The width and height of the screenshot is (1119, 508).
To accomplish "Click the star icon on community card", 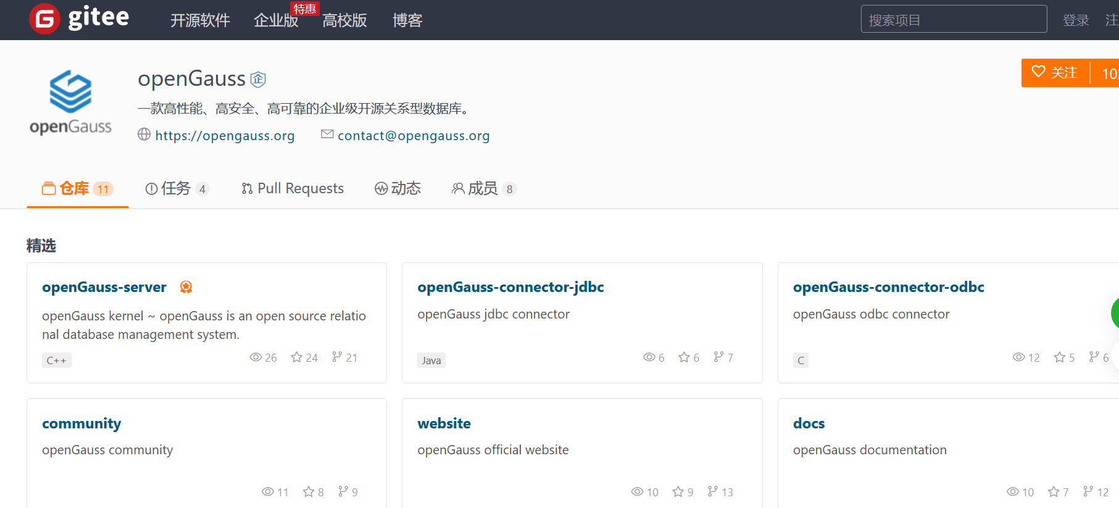I will point(309,491).
